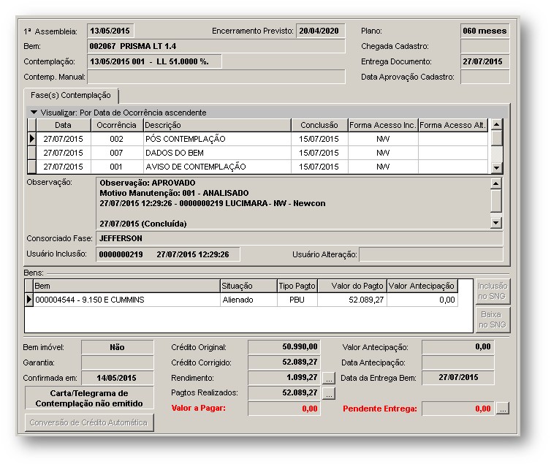
Task: Click Pendente Entrega value field
Action: pyautogui.click(x=458, y=409)
